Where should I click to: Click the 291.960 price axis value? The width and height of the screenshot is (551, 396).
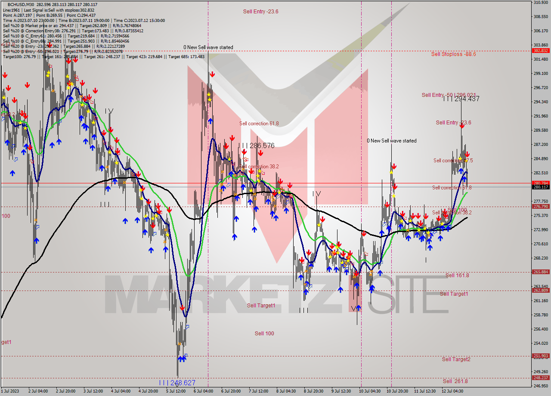click(540, 116)
